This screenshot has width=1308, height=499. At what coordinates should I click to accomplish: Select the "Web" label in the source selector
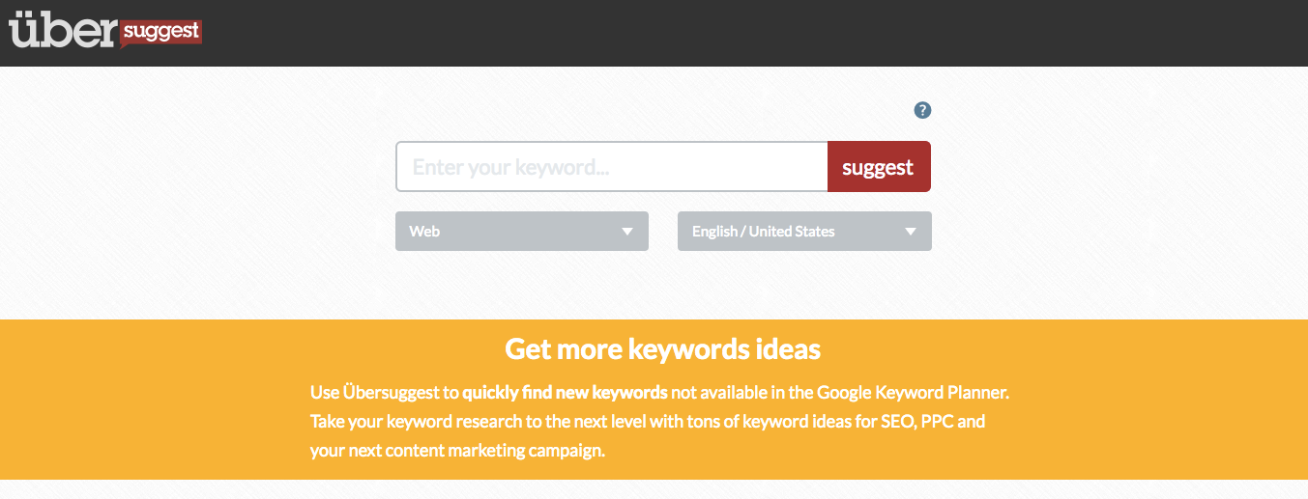[x=424, y=232]
